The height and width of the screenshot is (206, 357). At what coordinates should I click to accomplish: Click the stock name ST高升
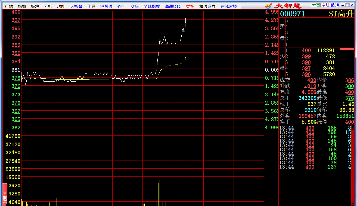coord(341,14)
